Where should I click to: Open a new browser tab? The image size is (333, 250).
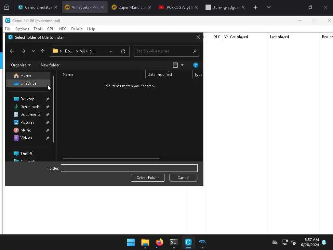point(256,7)
